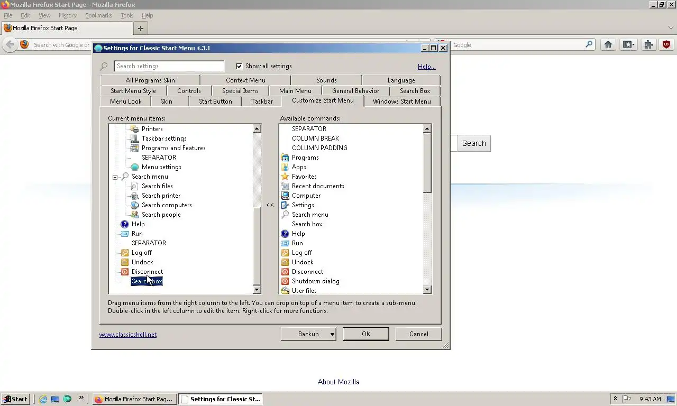
Task: Click the Search files icon
Action: 134,186
